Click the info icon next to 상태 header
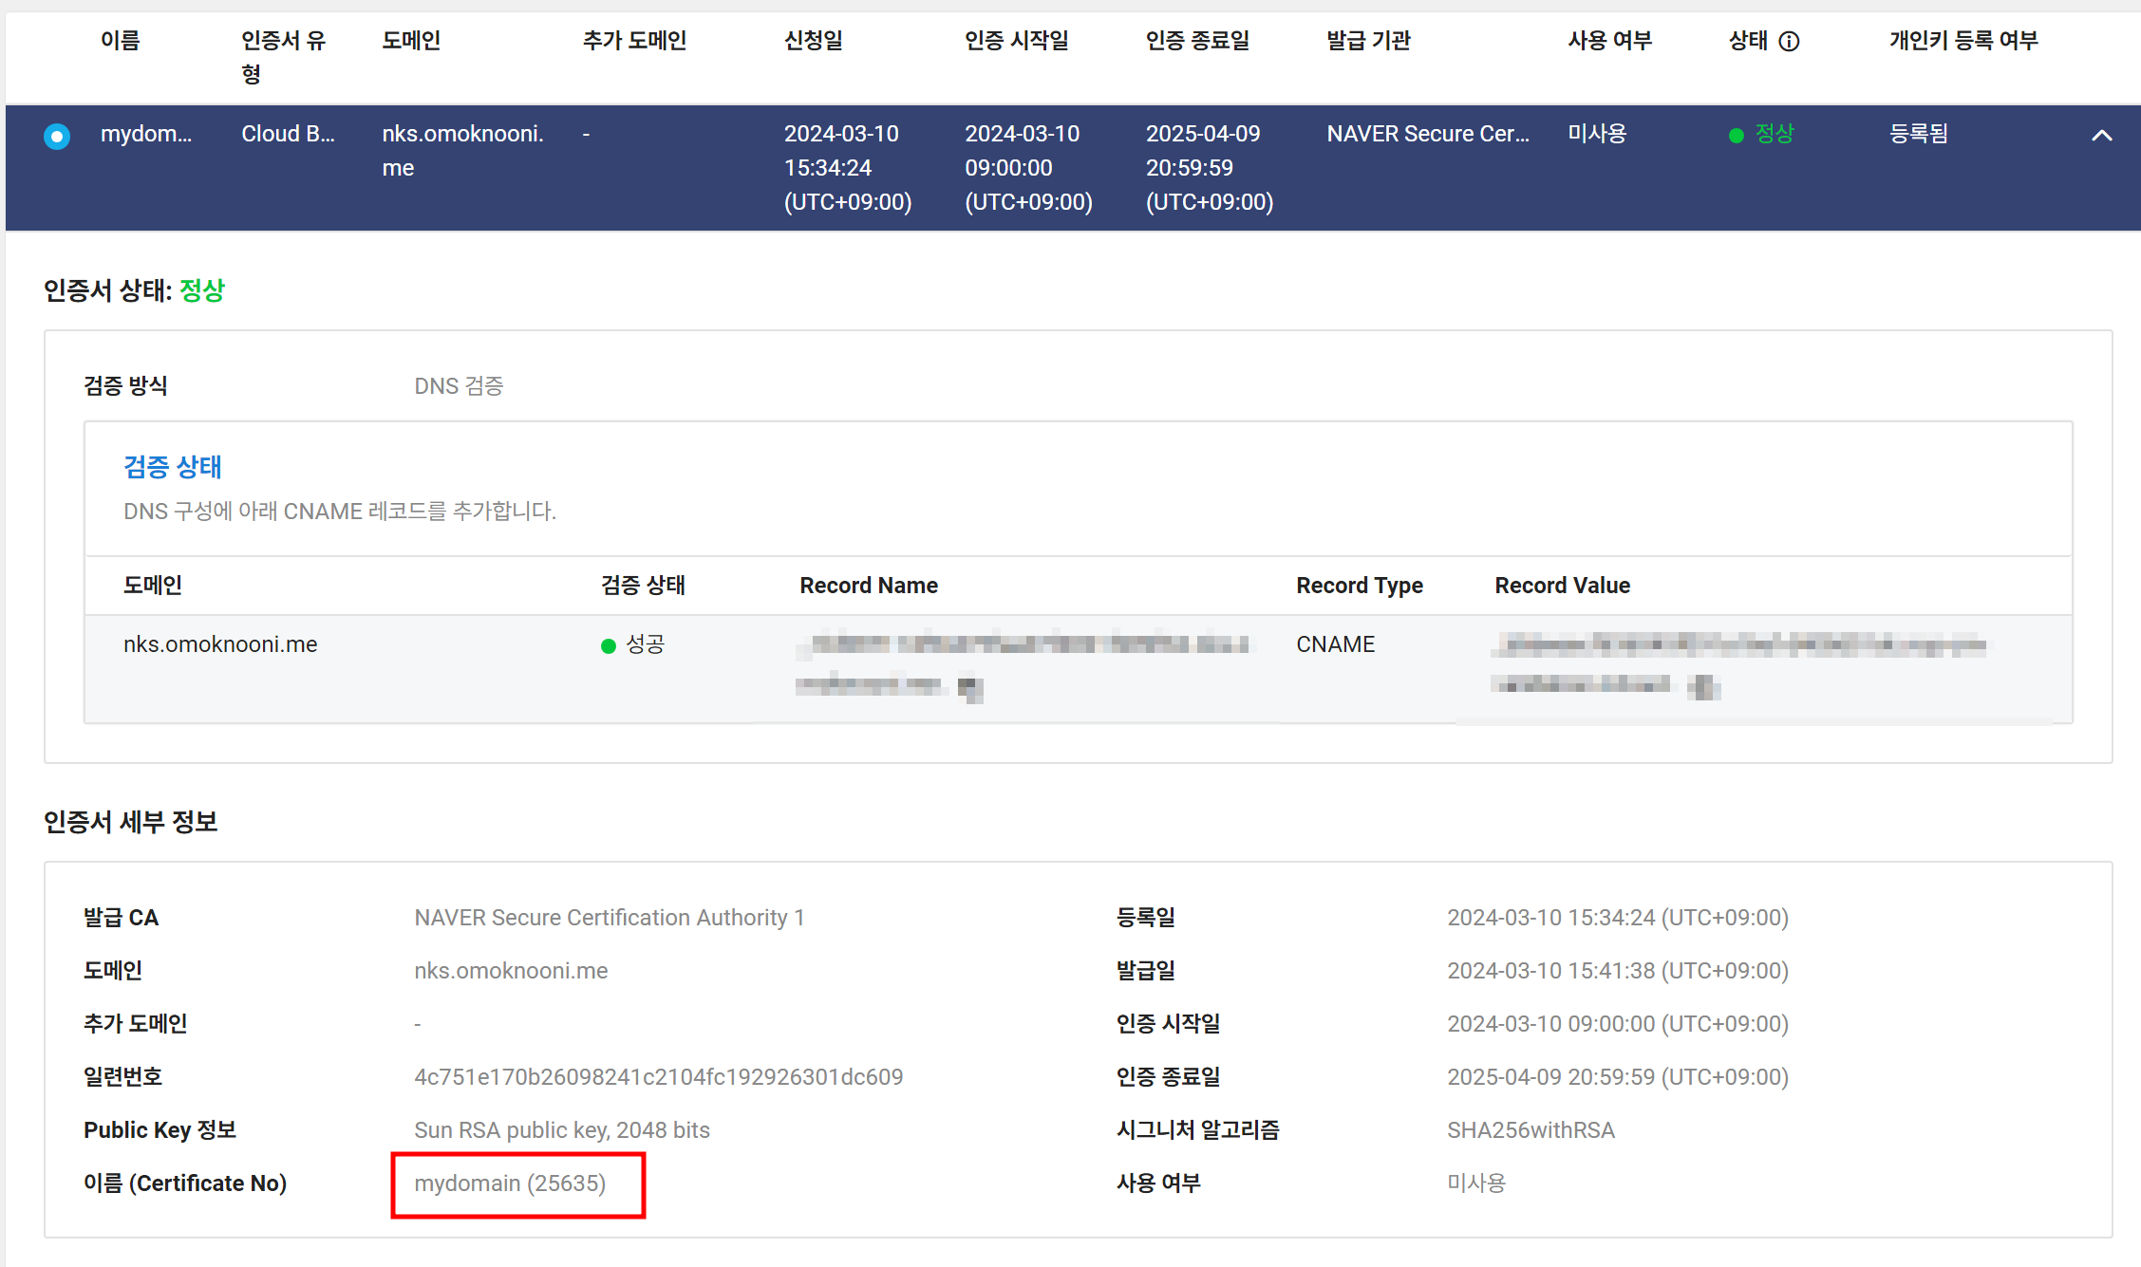Image resolution: width=2141 pixels, height=1267 pixels. click(x=1789, y=42)
